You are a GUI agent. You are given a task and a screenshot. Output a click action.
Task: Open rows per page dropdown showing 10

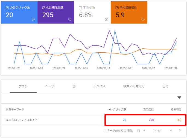141,131
